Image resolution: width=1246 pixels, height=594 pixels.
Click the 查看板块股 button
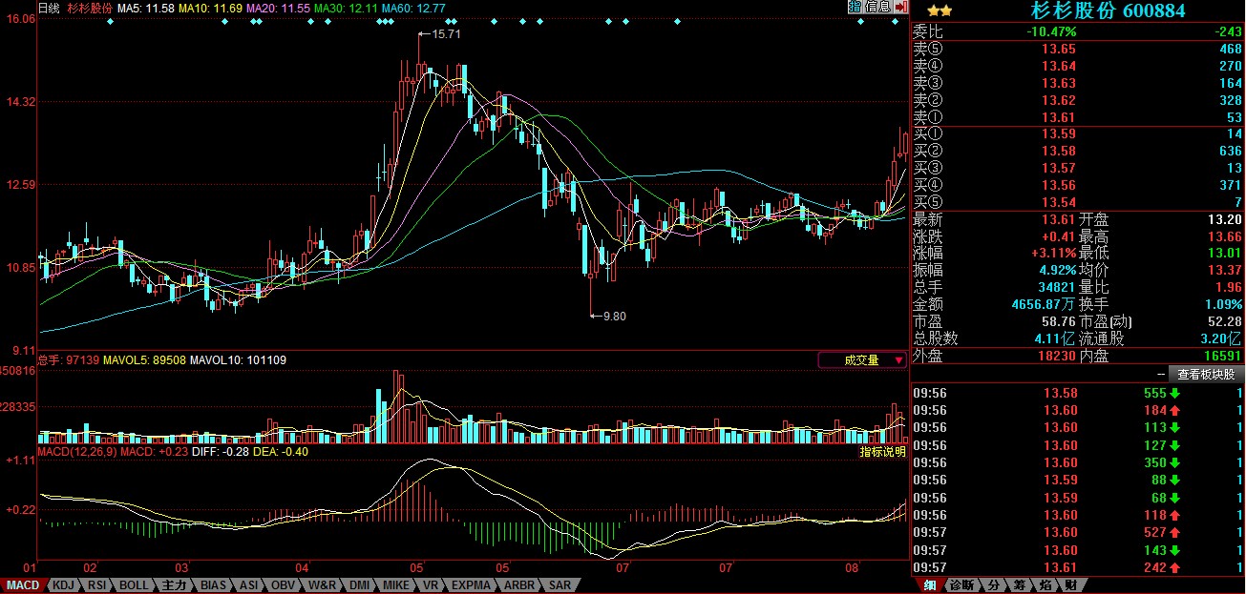[1207, 375]
